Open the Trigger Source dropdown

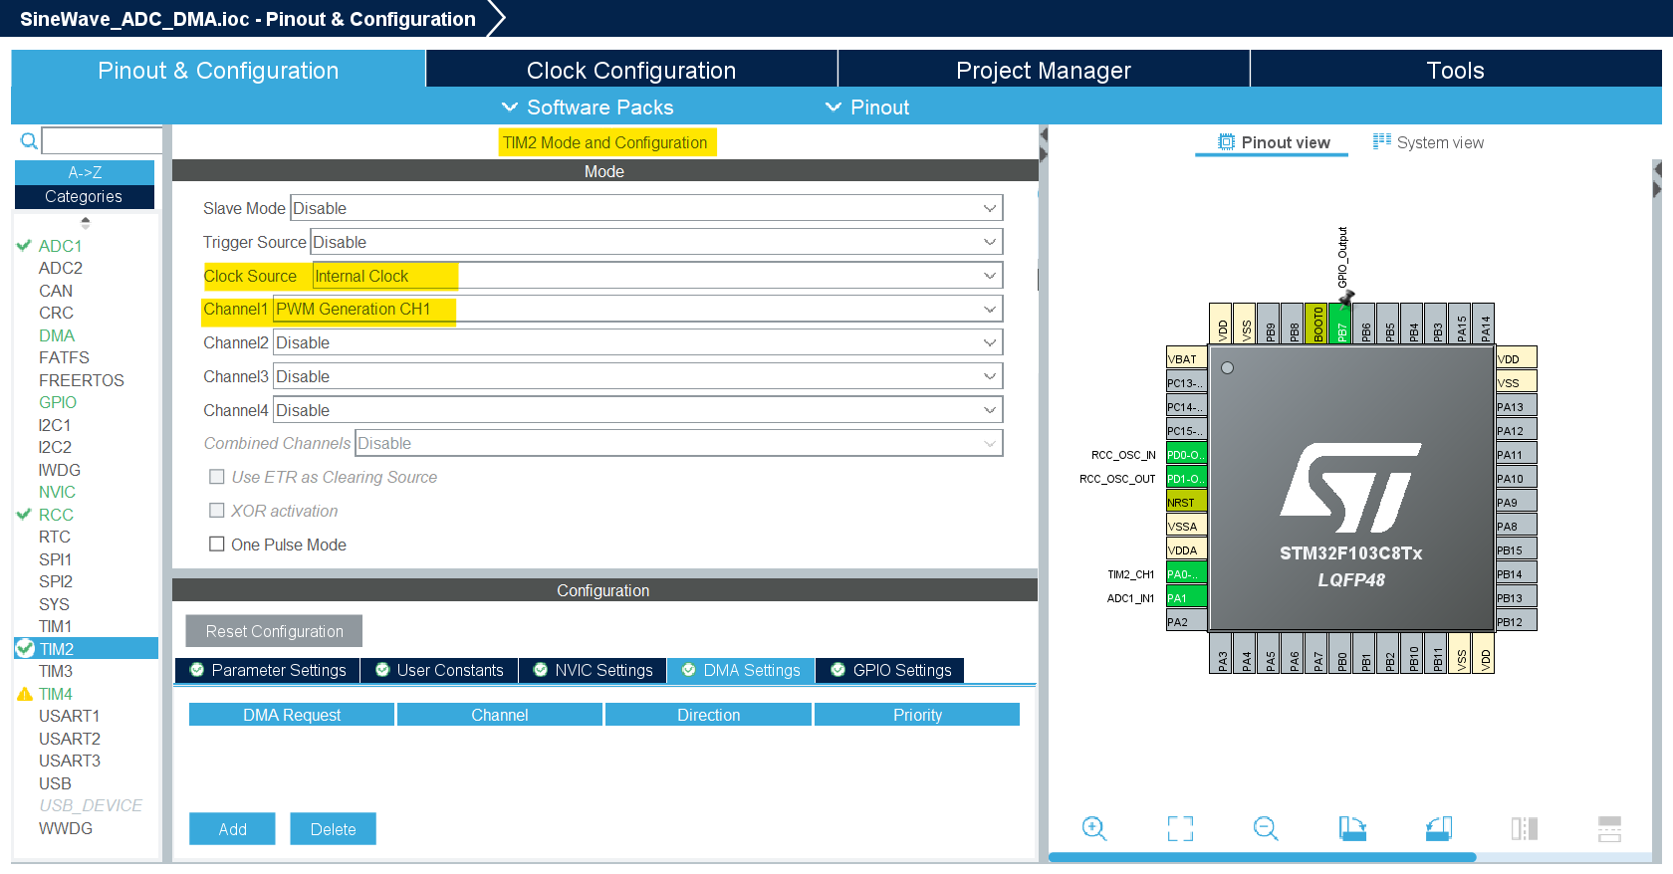656,242
